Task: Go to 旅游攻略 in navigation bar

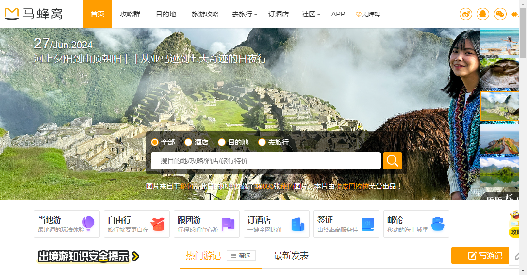Action: coord(205,14)
